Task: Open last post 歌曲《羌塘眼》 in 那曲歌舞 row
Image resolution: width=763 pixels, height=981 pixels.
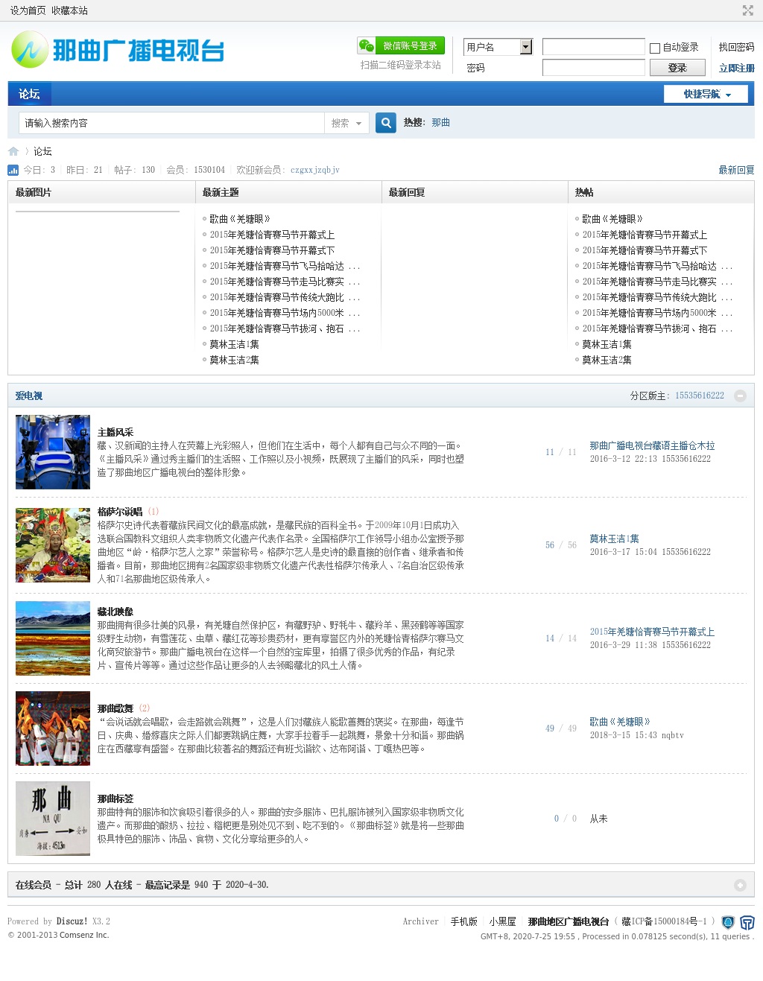Action: click(620, 722)
